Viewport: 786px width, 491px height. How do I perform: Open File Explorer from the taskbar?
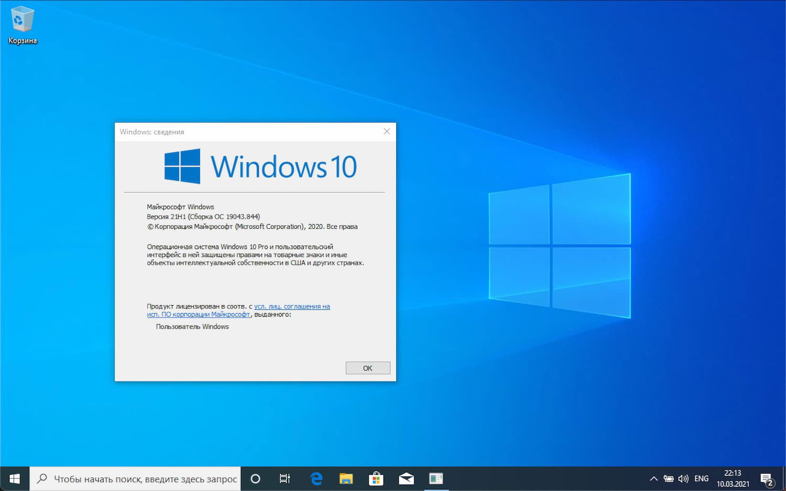tap(346, 478)
